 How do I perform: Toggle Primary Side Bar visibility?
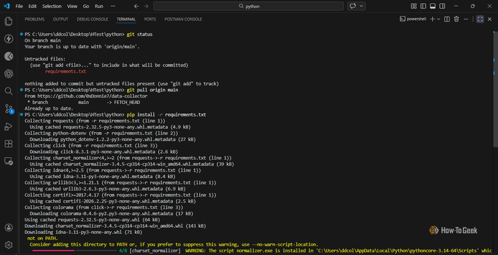point(423,6)
